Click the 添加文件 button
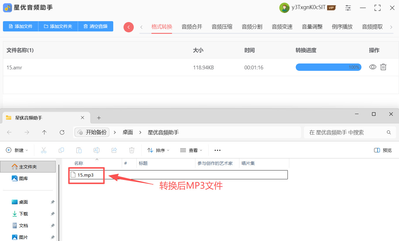 (21, 26)
